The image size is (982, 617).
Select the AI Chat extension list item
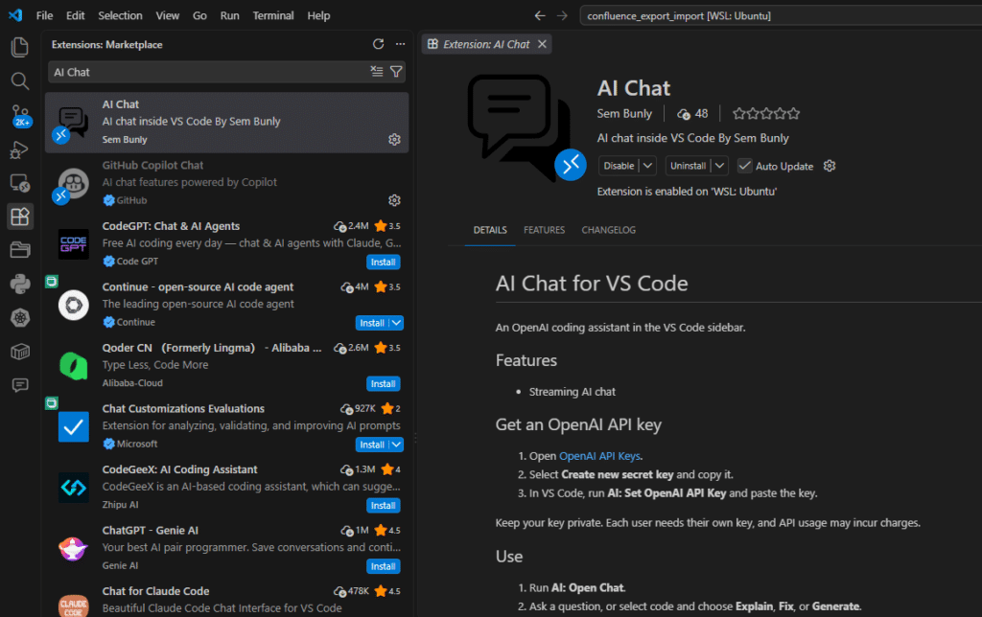(x=226, y=122)
